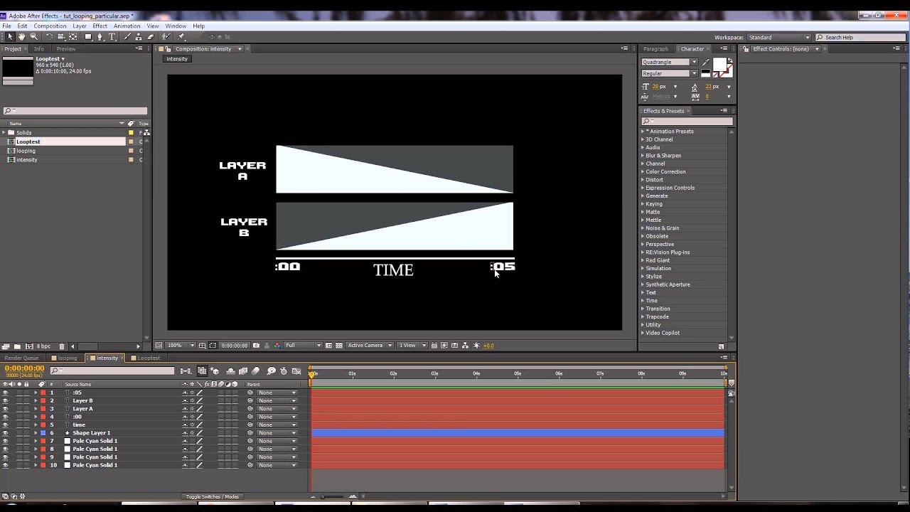Viewport: 910px width, 512px height.
Task: Expand the Color Correction effects category
Action: click(643, 171)
